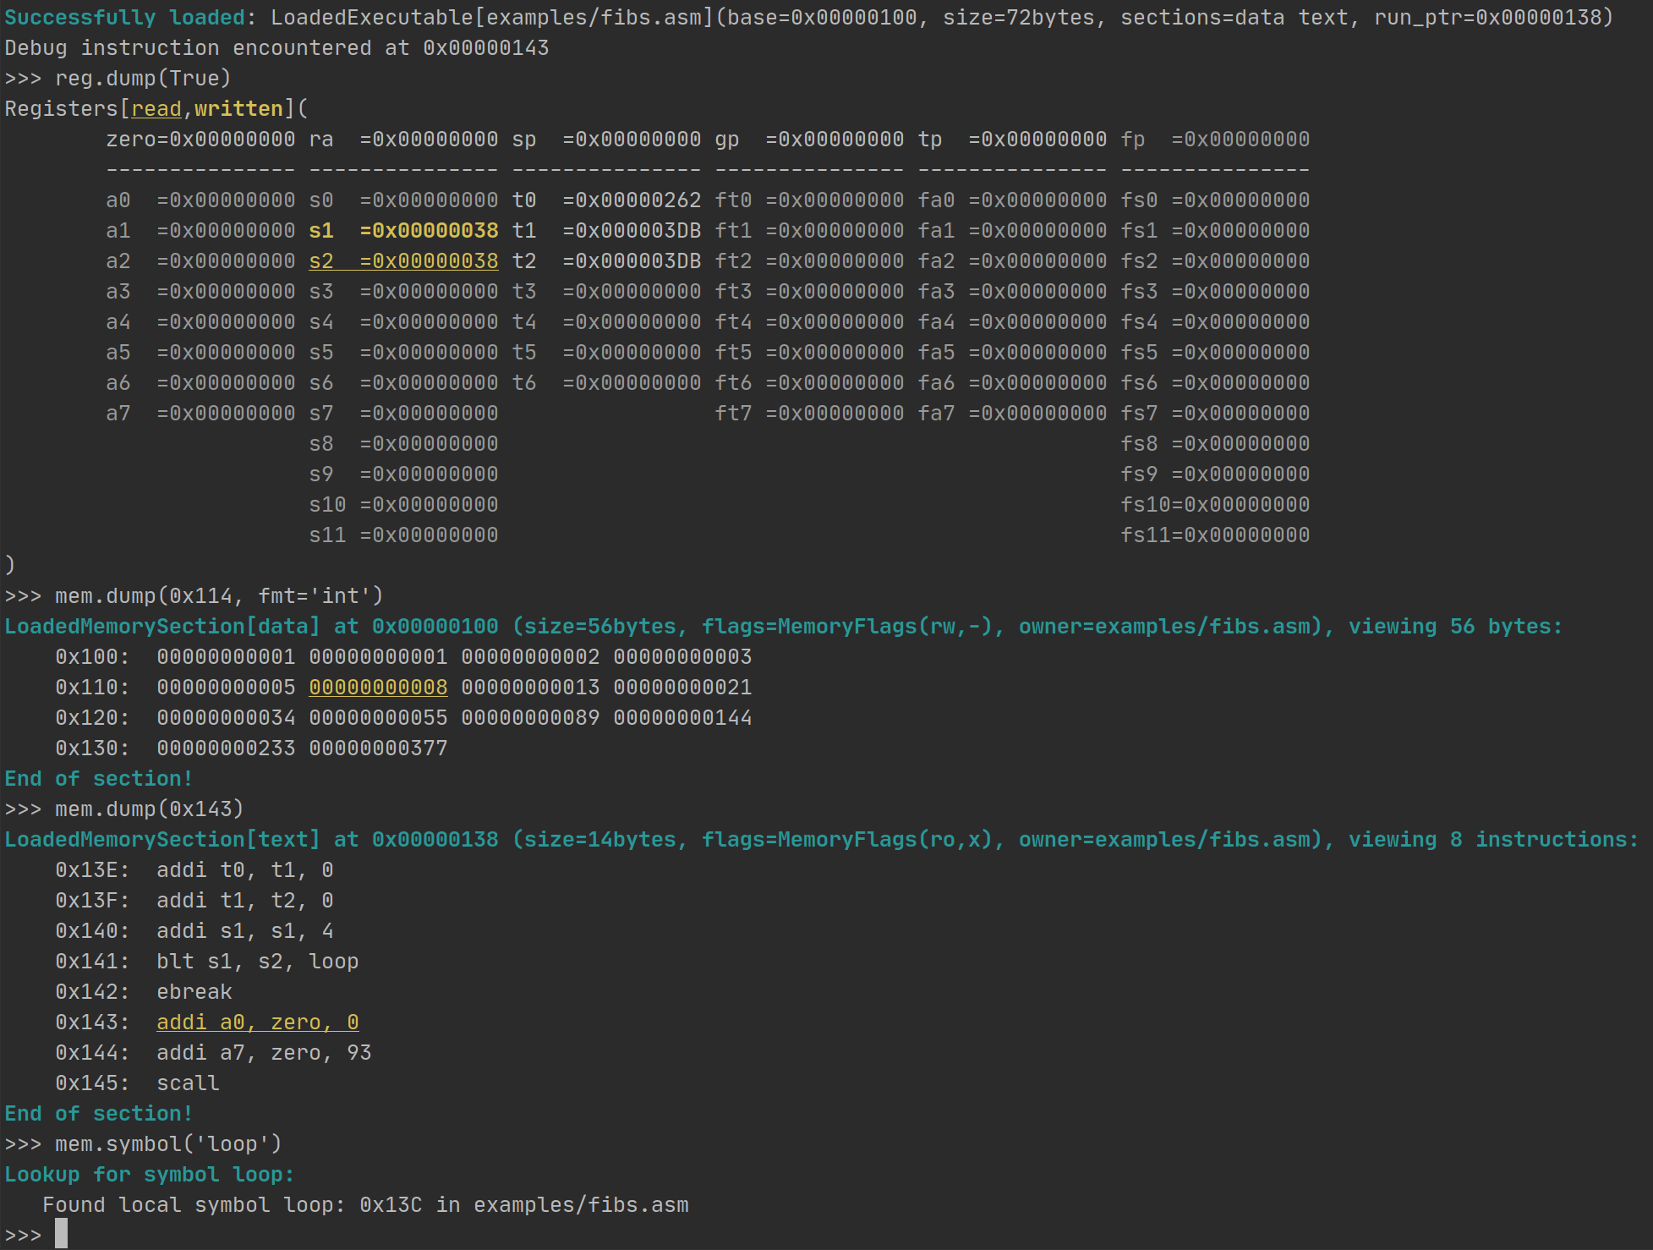Screen dimensions: 1653x1250
Task: Click memory value 00000000377
Action: (379, 748)
